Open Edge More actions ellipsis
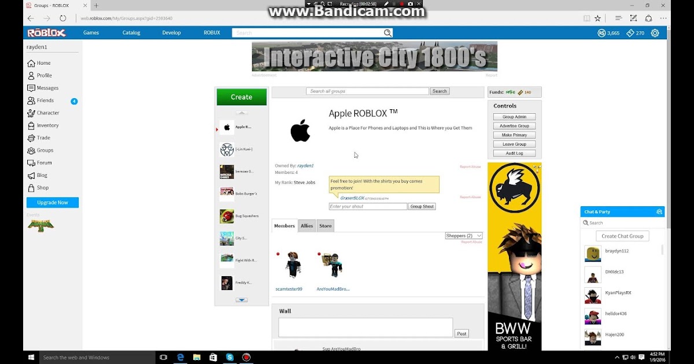This screenshot has height=364, width=694. pos(664,18)
